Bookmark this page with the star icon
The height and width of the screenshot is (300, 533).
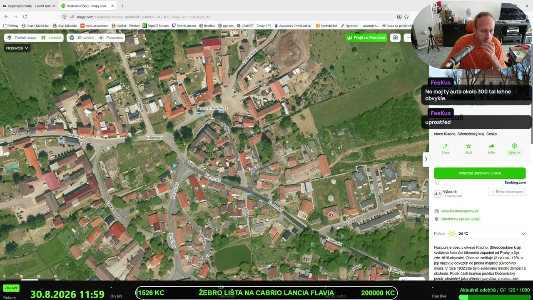pos(406,17)
